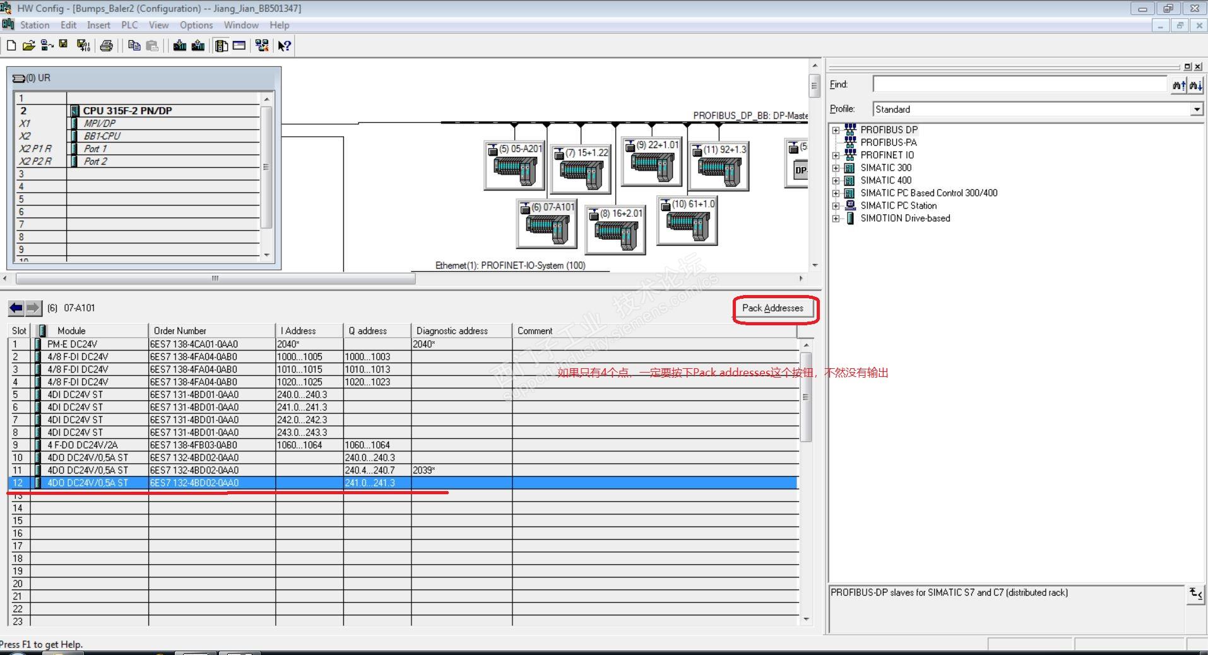Open the Window menu
The width and height of the screenshot is (1208, 655).
click(x=241, y=25)
